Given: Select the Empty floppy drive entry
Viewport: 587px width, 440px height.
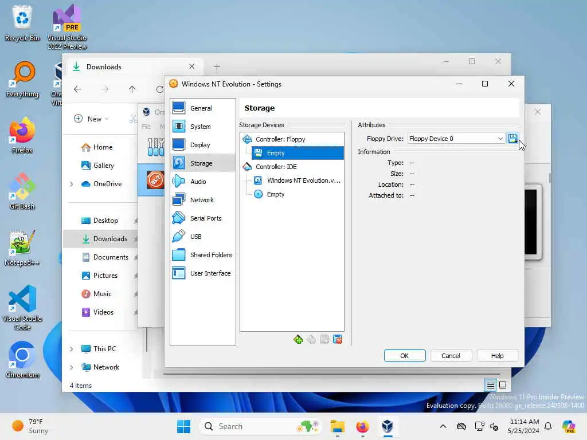Looking at the screenshot, I should pyautogui.click(x=298, y=153).
